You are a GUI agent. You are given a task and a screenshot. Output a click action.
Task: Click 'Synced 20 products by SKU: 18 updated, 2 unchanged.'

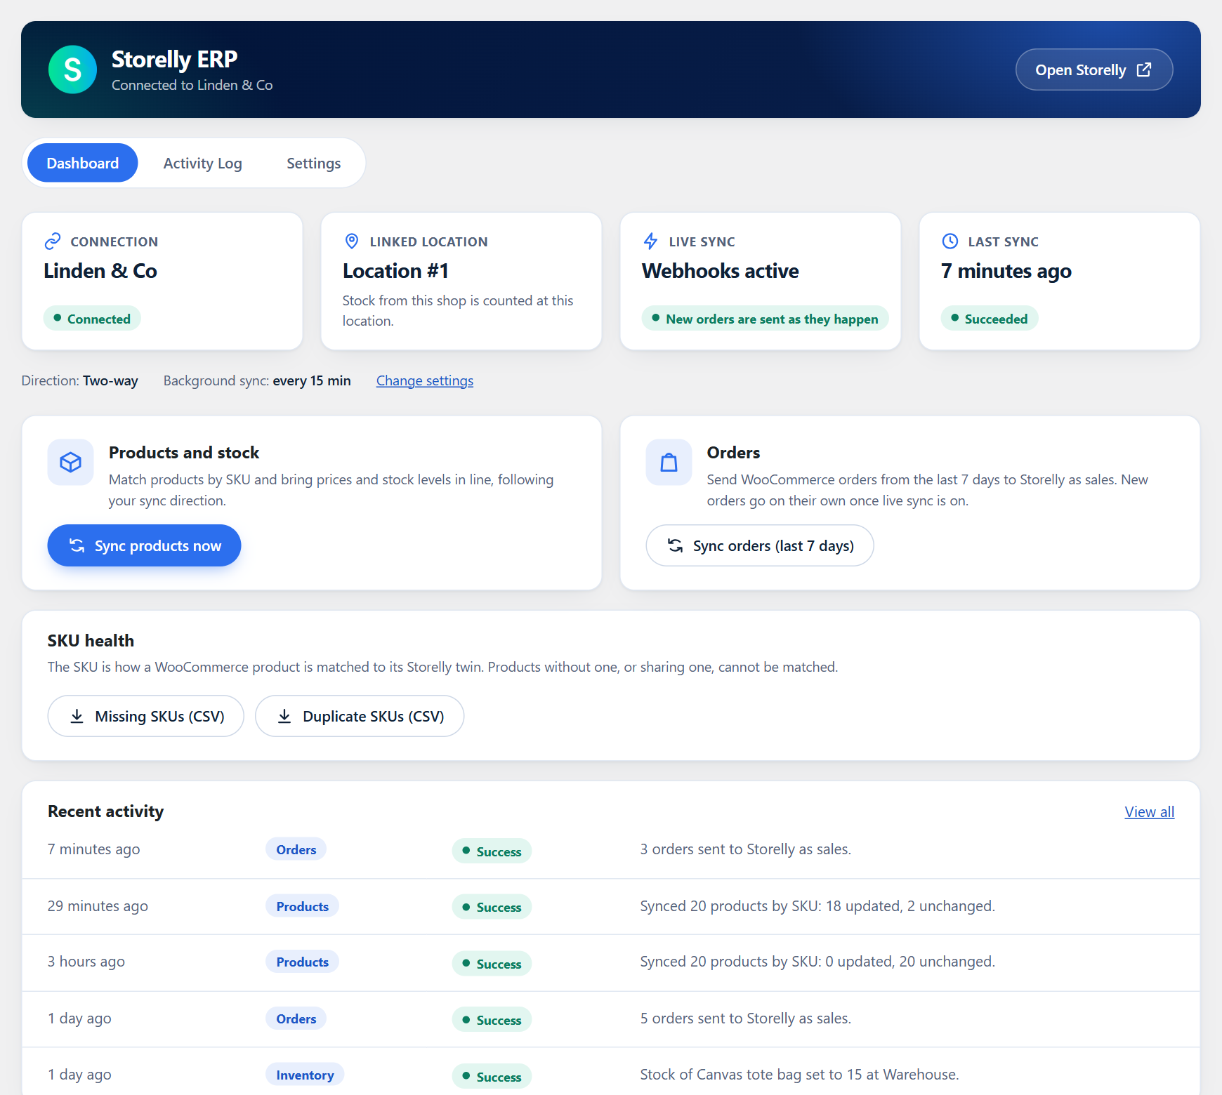point(817,906)
